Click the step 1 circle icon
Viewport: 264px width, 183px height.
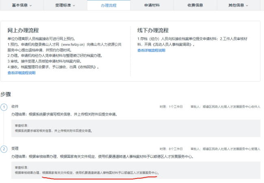click(4, 107)
